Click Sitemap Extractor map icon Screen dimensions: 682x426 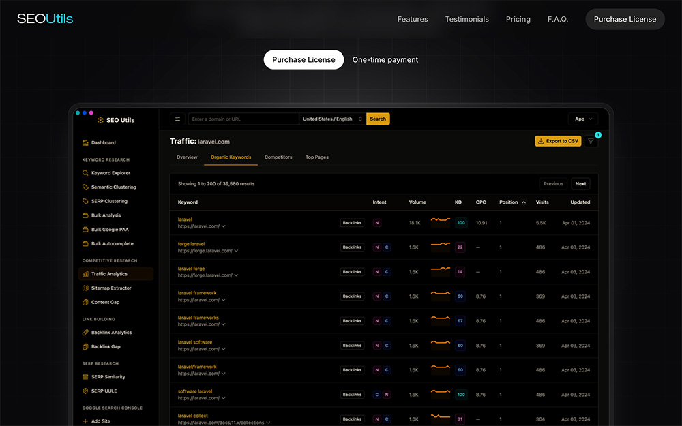pyautogui.click(x=85, y=288)
